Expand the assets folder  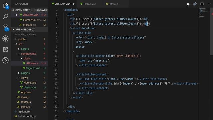19,49
